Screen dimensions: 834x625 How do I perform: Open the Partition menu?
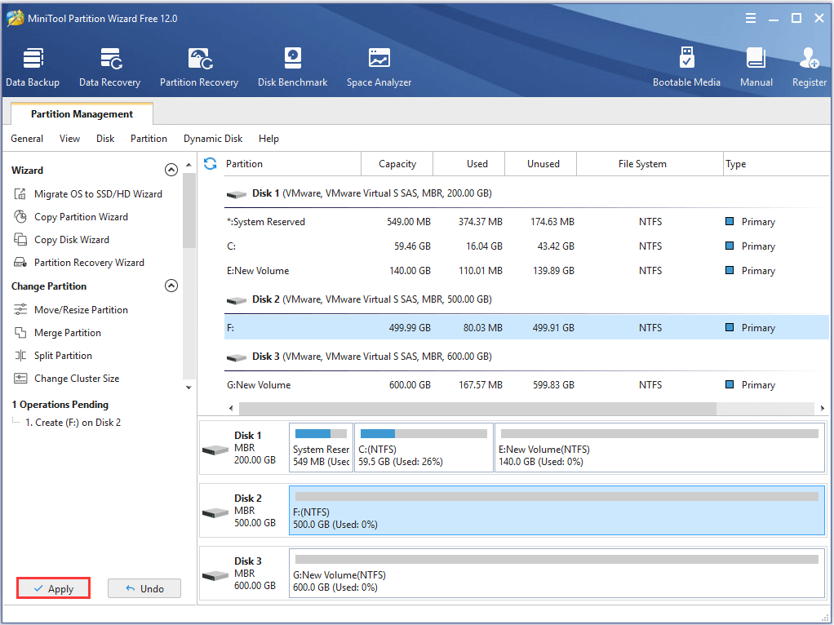click(149, 138)
